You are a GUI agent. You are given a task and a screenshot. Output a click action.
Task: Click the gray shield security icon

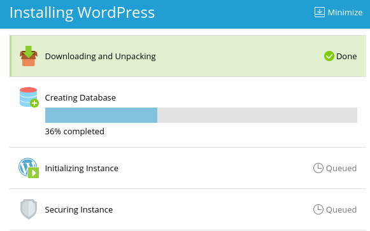29,209
